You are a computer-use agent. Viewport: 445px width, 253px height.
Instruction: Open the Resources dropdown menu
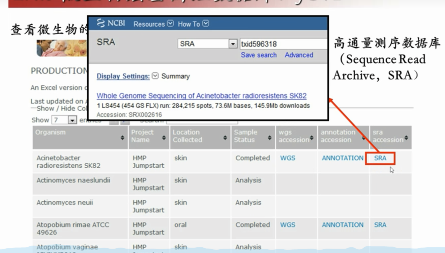coord(153,24)
